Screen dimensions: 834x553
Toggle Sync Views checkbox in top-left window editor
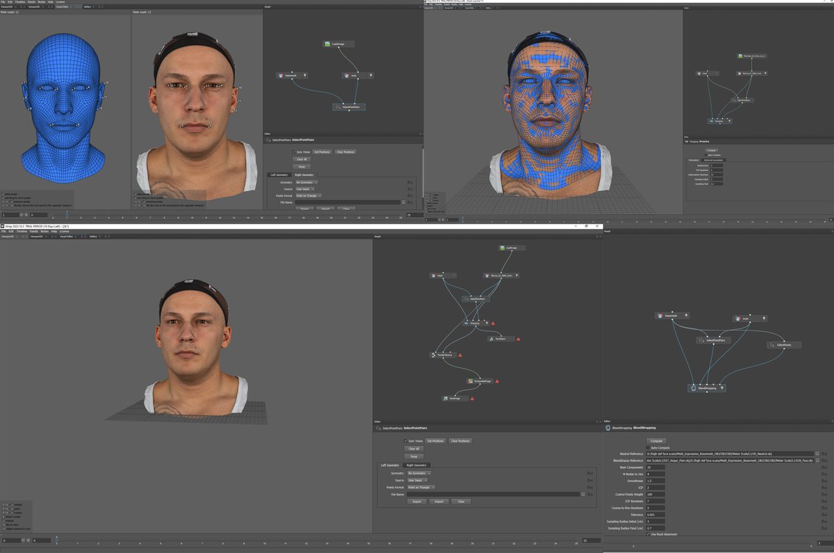tap(294, 152)
